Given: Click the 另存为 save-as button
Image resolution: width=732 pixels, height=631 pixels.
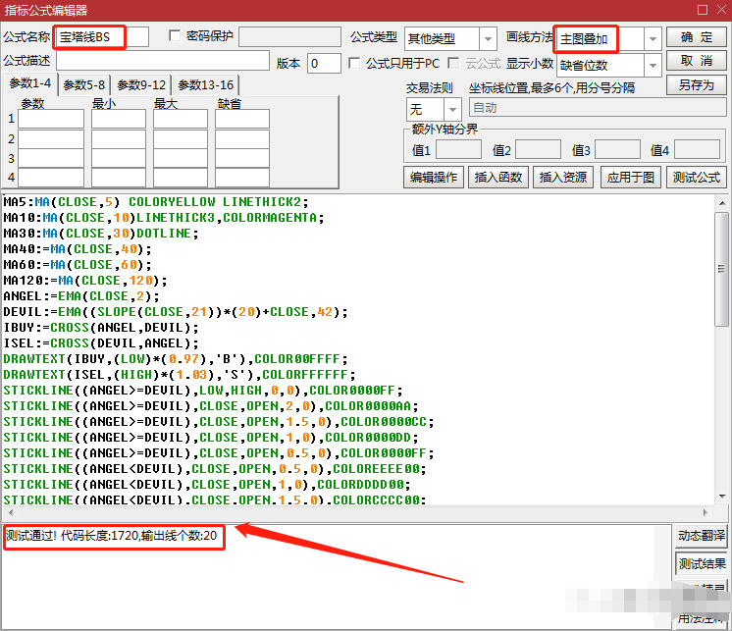Looking at the screenshot, I should click(696, 85).
